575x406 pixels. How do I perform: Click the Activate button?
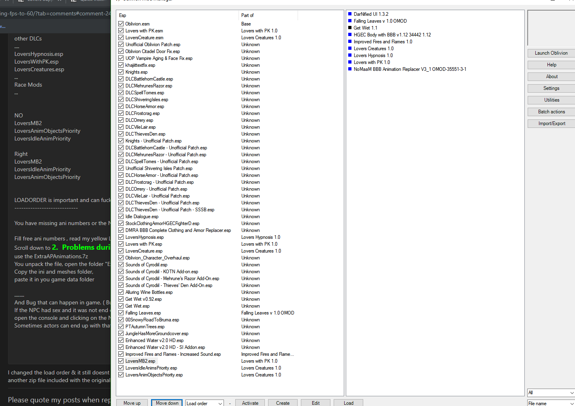coord(250,403)
